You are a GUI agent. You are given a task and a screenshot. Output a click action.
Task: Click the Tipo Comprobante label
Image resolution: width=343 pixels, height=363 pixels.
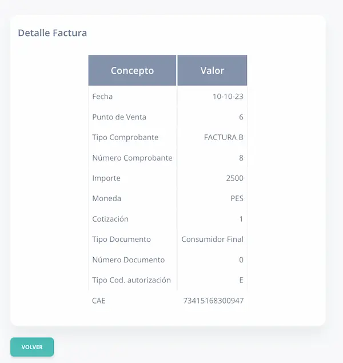[x=125, y=138]
